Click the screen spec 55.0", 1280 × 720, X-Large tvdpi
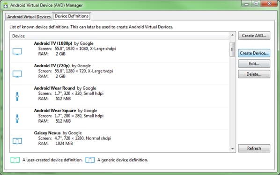The width and height of the screenshot is (280, 175). click(x=84, y=71)
